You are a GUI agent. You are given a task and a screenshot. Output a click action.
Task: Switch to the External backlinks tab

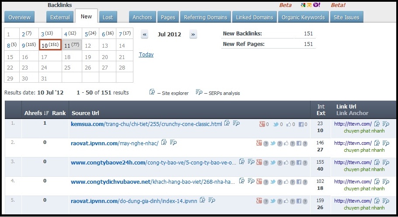coord(60,17)
